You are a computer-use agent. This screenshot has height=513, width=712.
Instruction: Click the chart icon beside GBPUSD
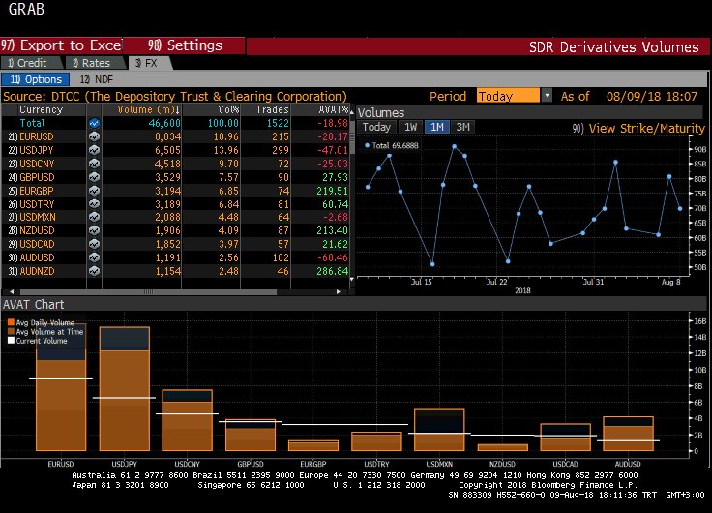point(94,177)
